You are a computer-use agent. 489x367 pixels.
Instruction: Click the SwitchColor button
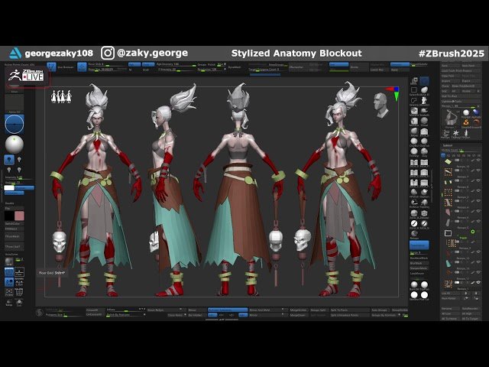coord(14,224)
